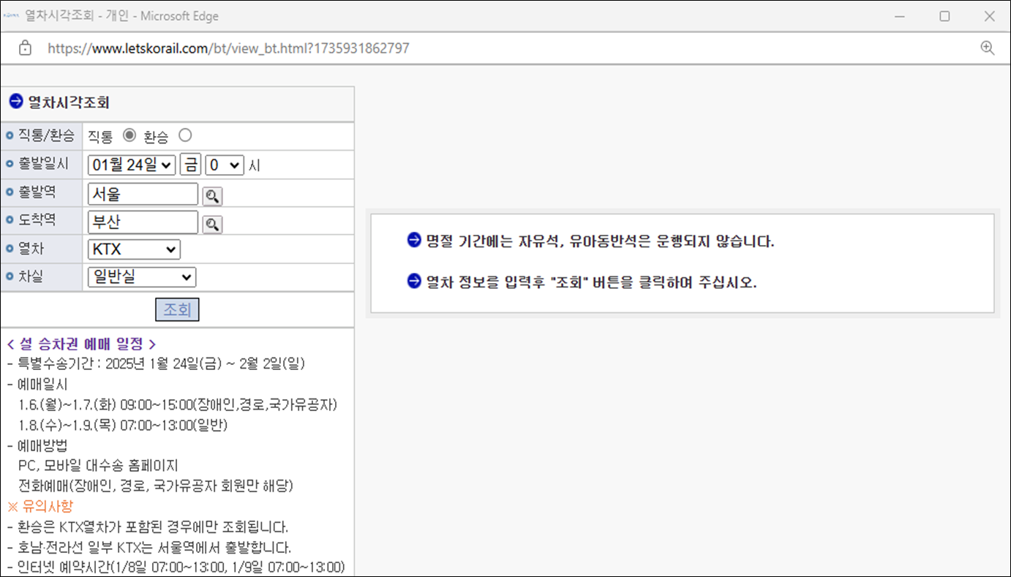Open the 01월 24일 date dropdown
1011x577 pixels.
pos(132,165)
